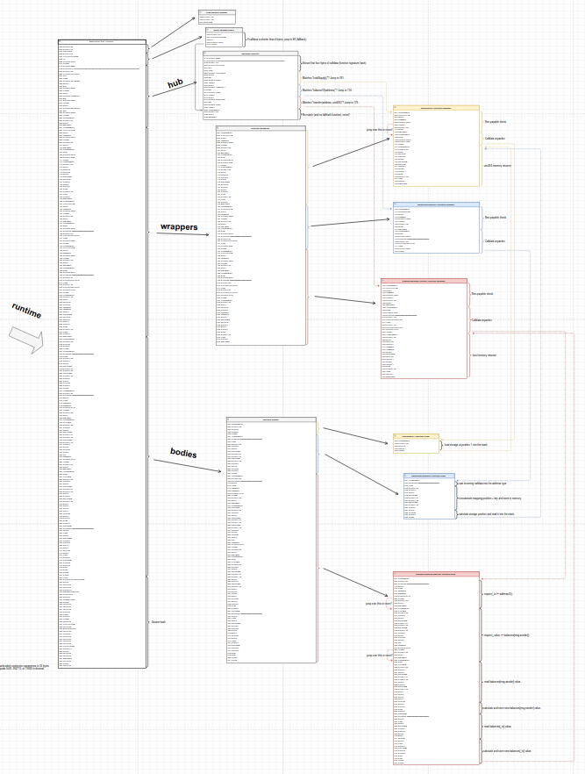
Task: Click "Non-payable check" beside yellow wrapper box
Action: [496, 121]
